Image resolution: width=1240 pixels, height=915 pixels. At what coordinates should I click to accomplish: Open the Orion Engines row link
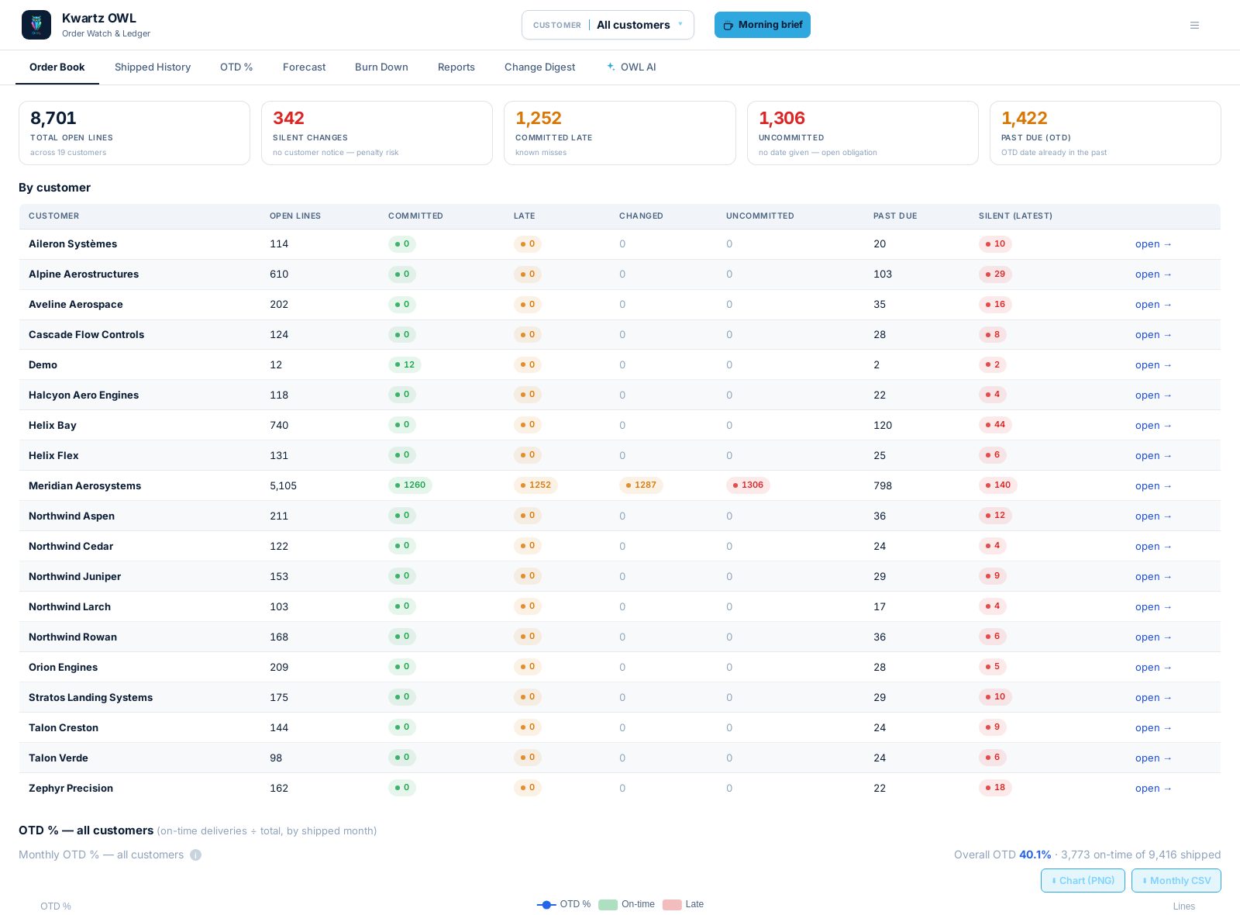[1153, 667]
